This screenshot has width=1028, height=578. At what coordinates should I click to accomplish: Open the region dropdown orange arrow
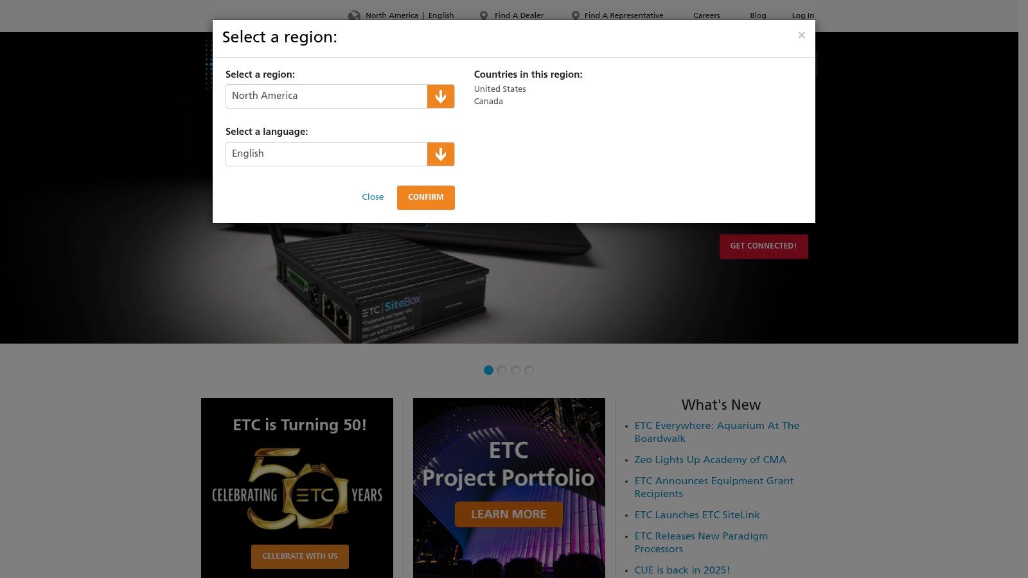click(x=441, y=96)
